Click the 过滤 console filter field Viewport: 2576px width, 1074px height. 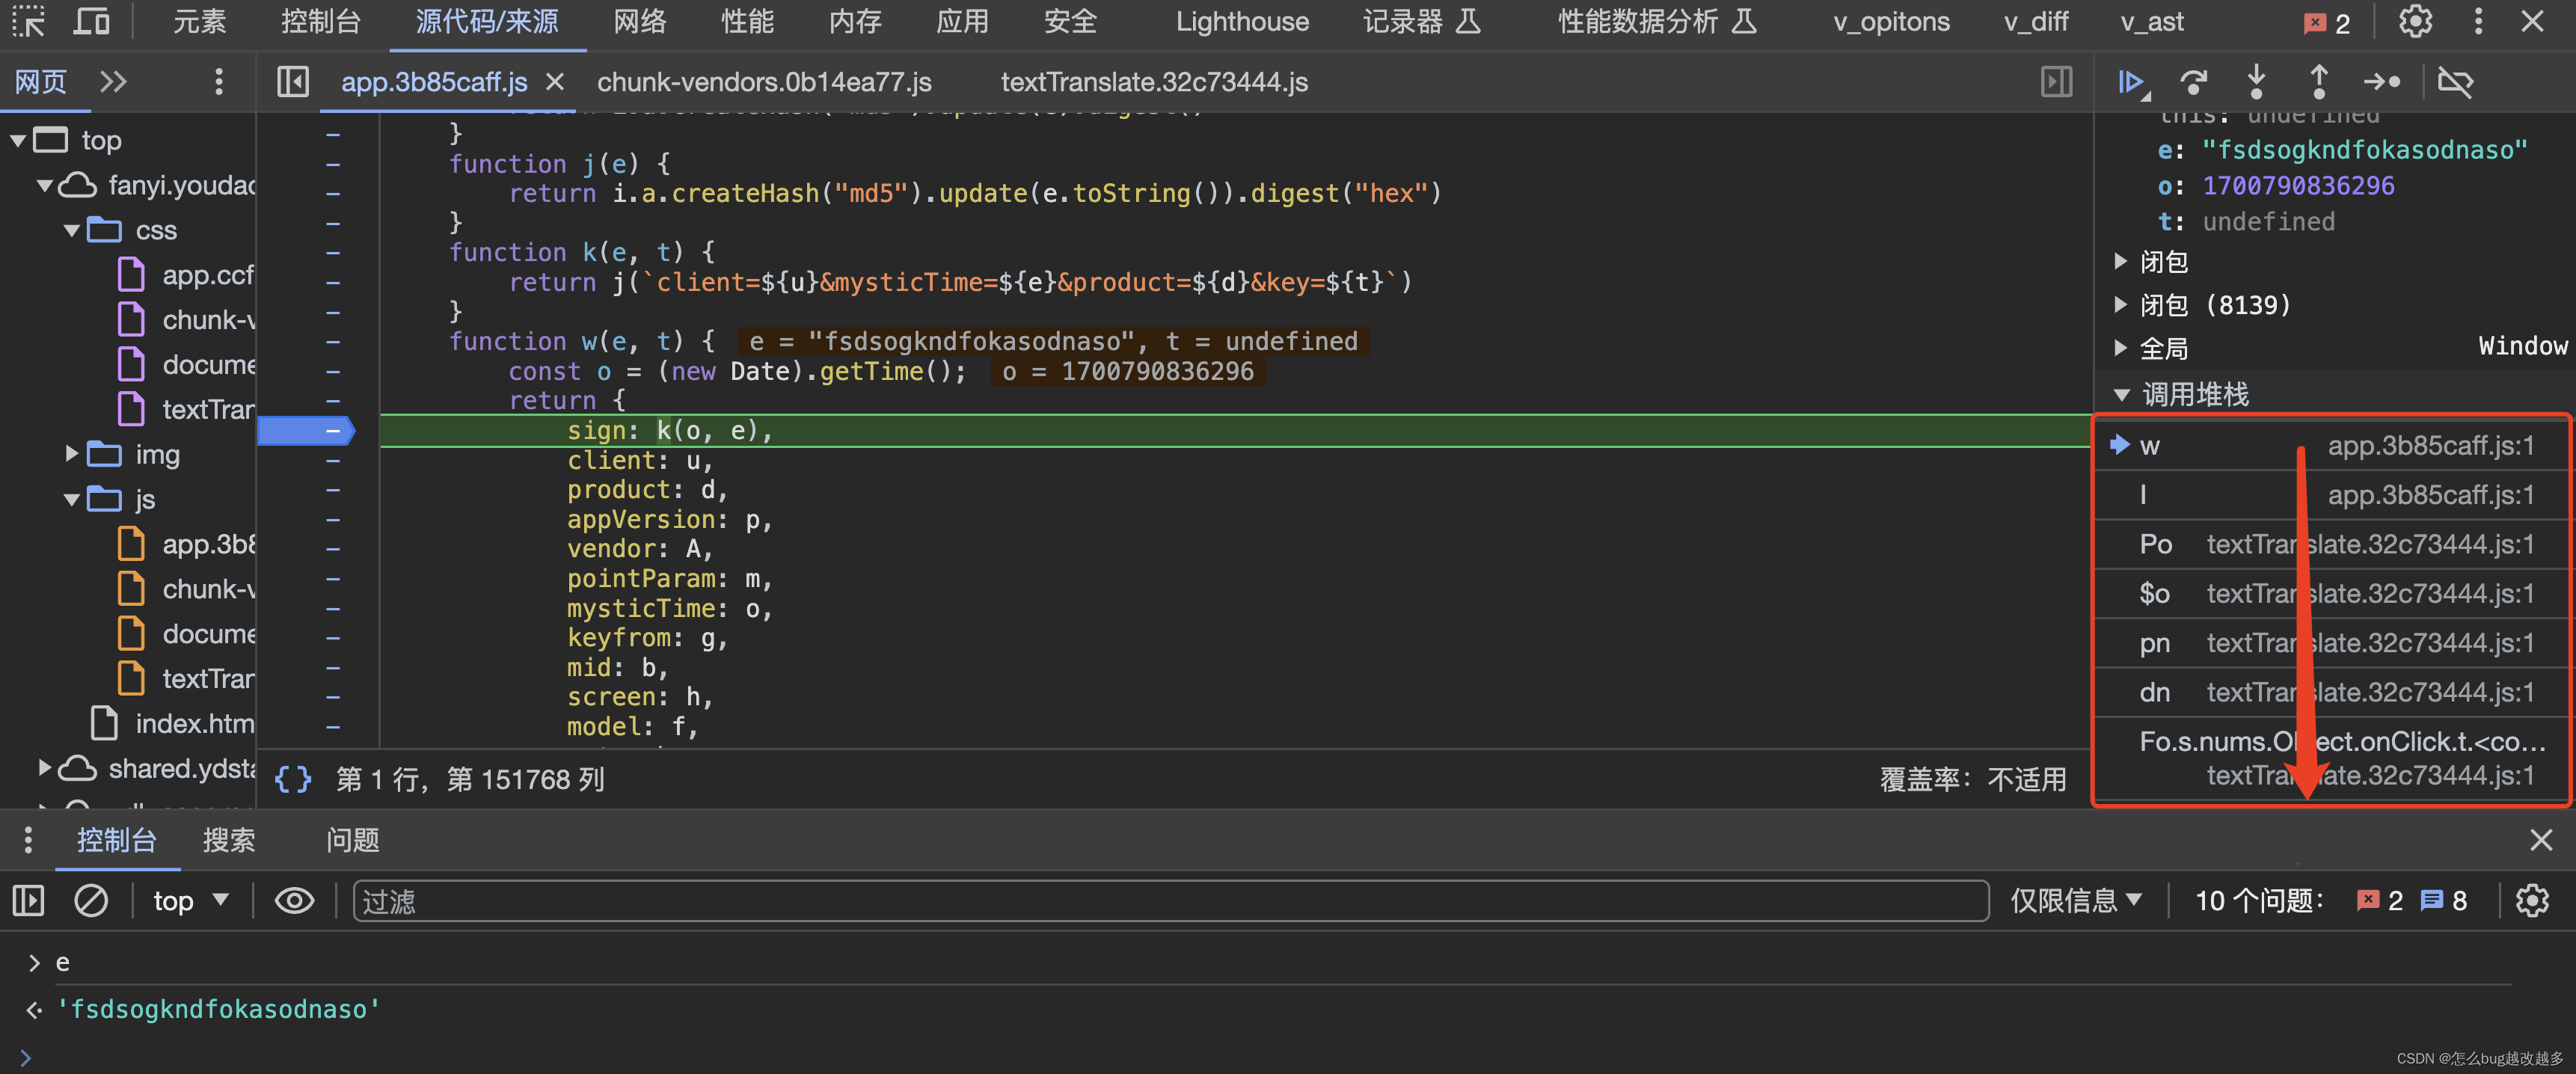[1170, 901]
